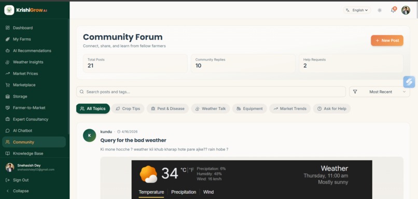Navigate to Marketplace
The image size is (418, 199).
pyautogui.click(x=34, y=85)
